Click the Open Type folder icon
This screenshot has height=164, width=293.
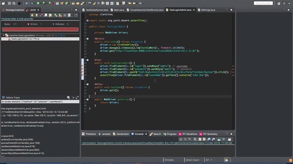coord(73,3)
